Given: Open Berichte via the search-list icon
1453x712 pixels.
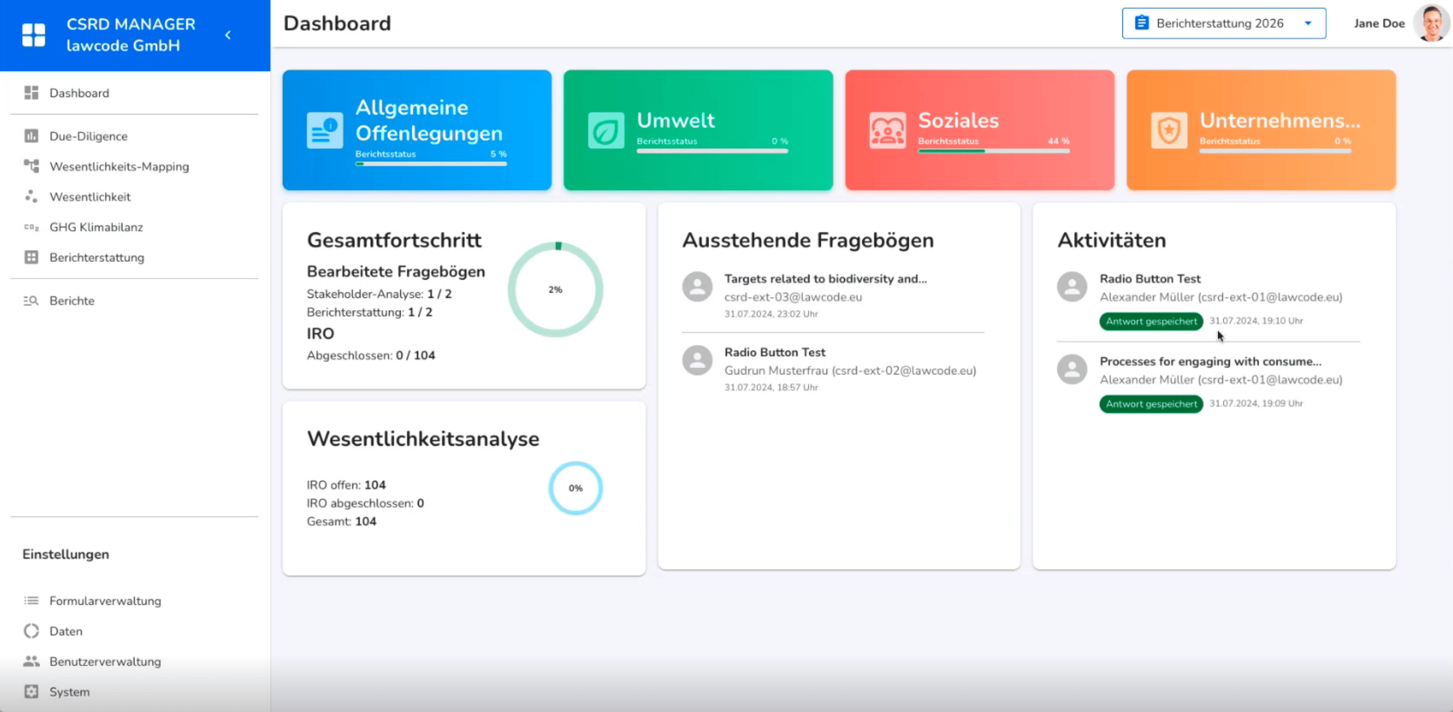Looking at the screenshot, I should coord(31,300).
